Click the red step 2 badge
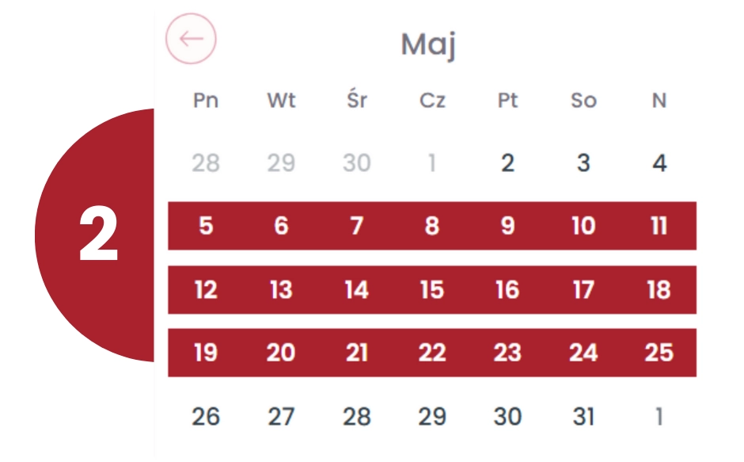Viewport: 744px width, 462px height. [95, 235]
